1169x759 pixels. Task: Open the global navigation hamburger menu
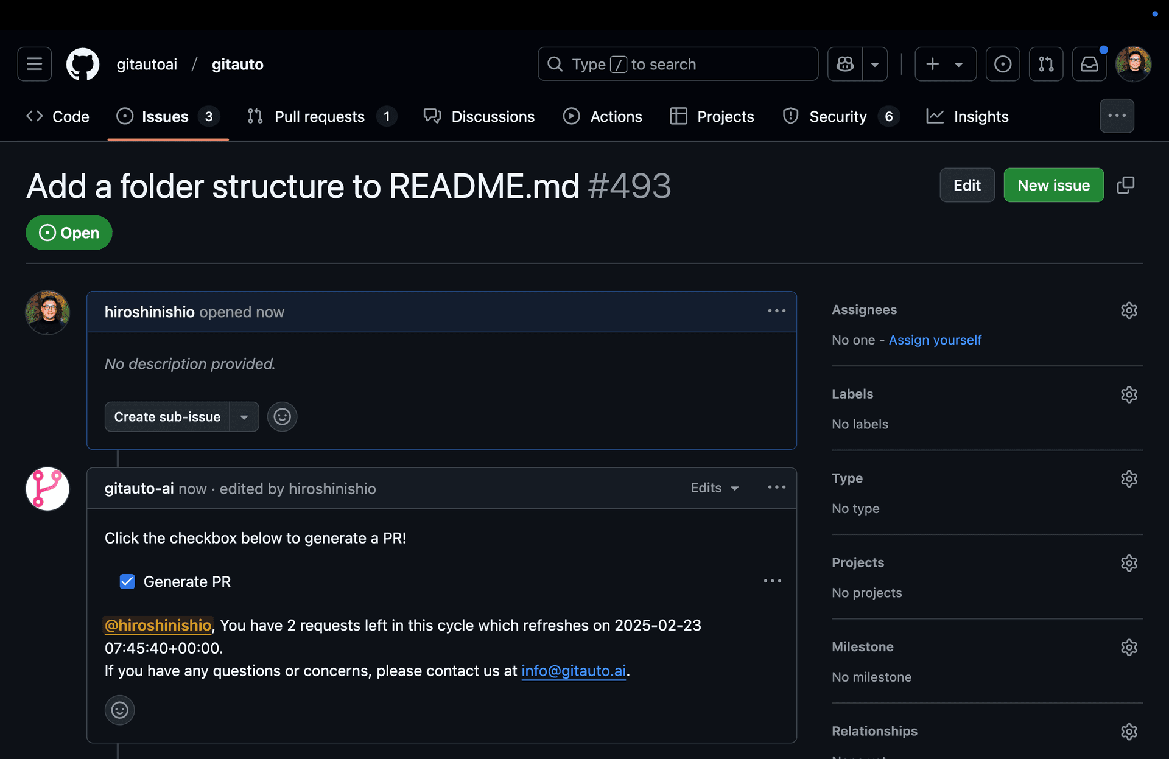(x=34, y=64)
